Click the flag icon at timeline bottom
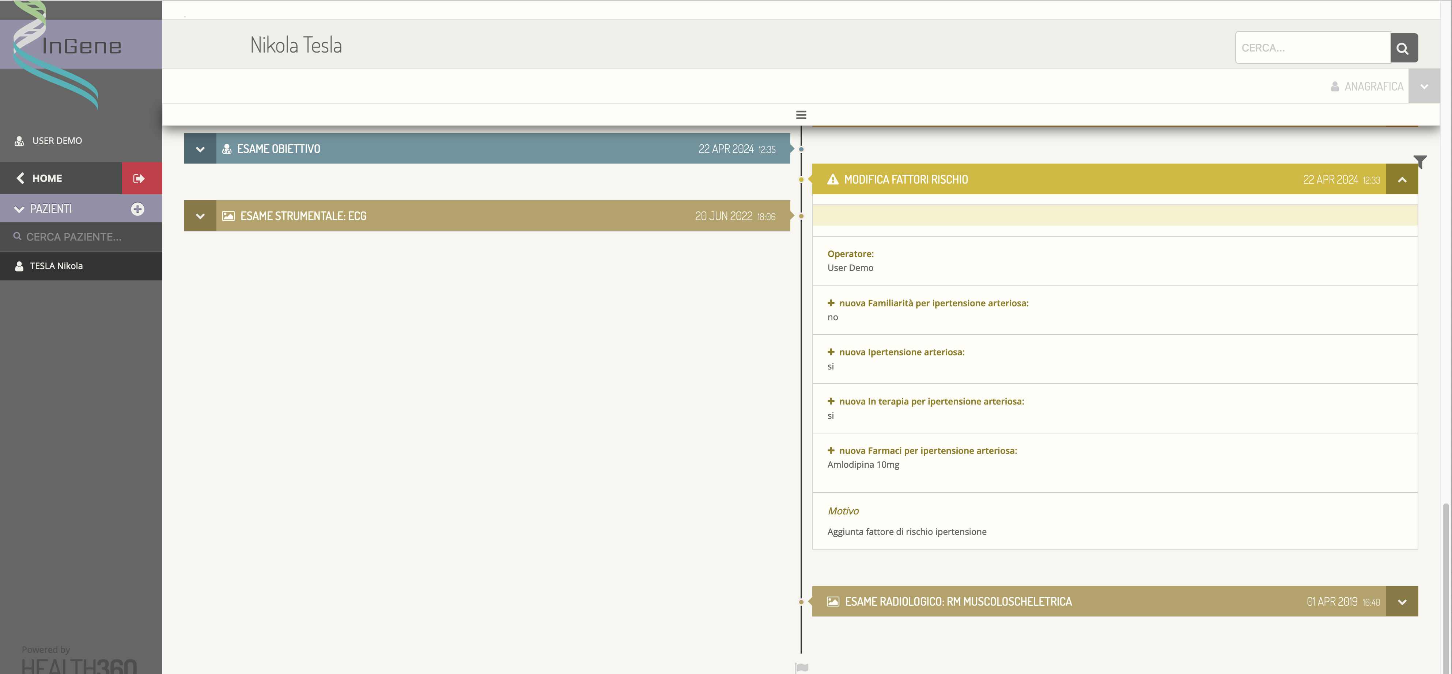The width and height of the screenshot is (1452, 674). (x=802, y=668)
